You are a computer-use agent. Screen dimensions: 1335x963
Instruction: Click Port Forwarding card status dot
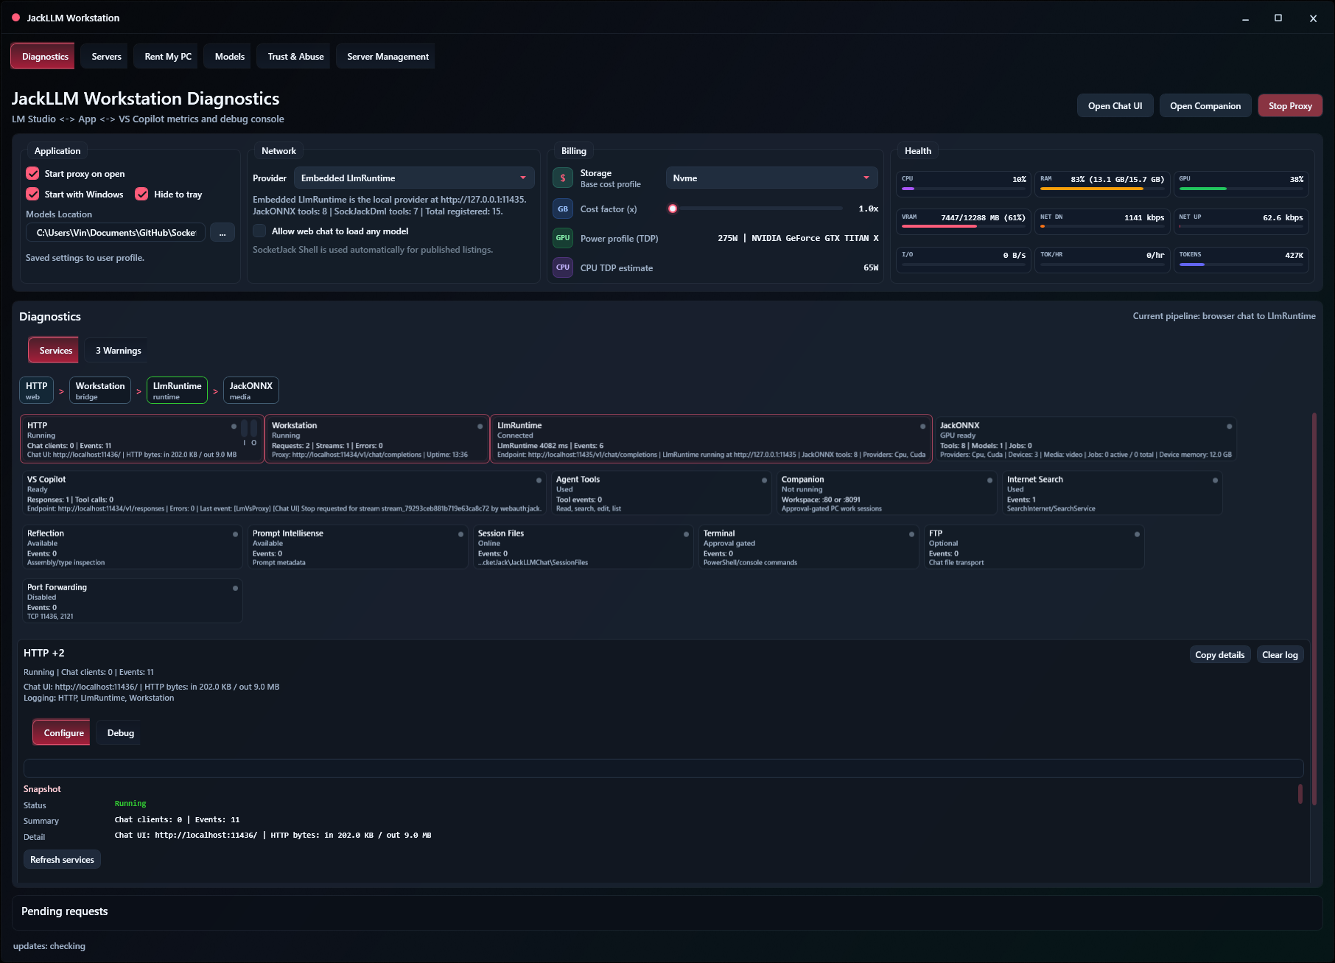tap(235, 588)
